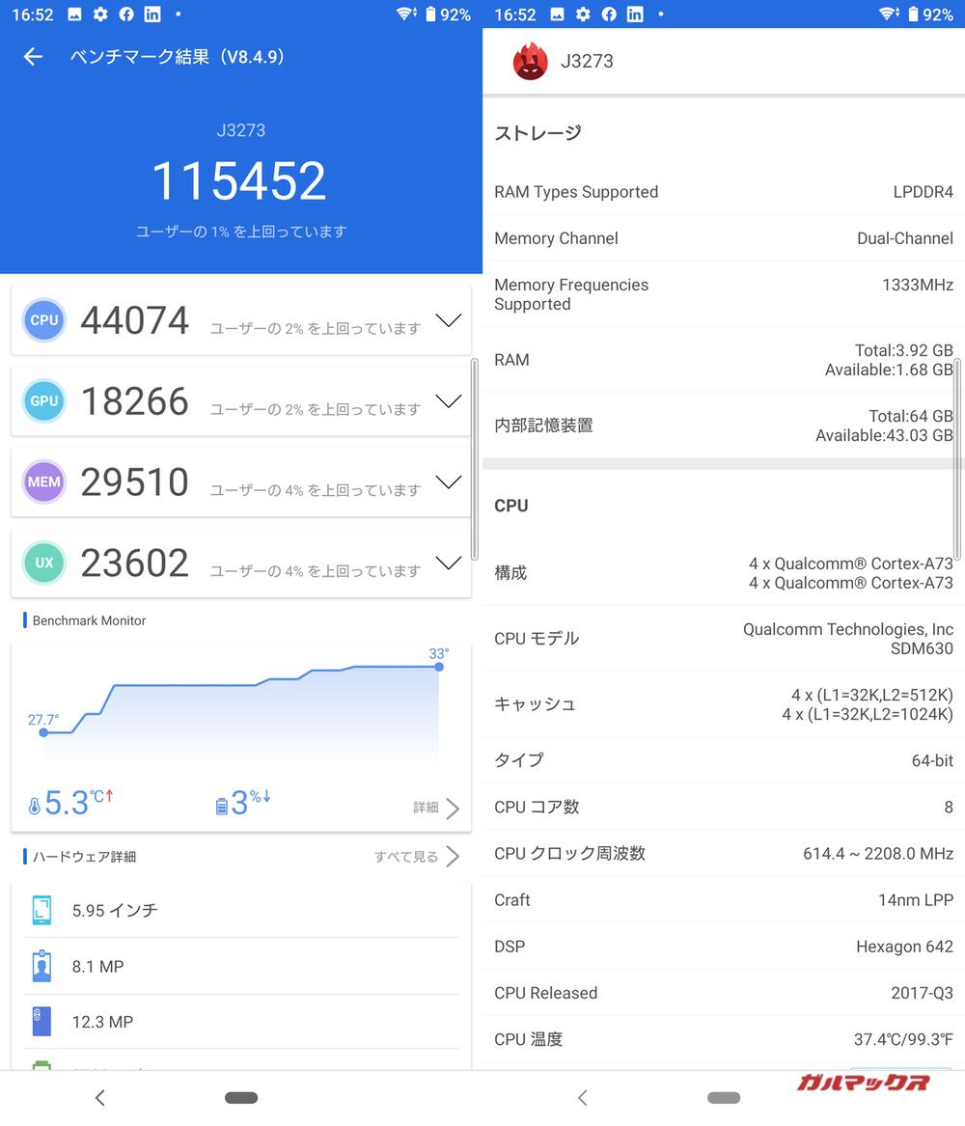Screen dimensions: 965x1126
Task: Expand the GPU score details chevron
Action: click(449, 401)
